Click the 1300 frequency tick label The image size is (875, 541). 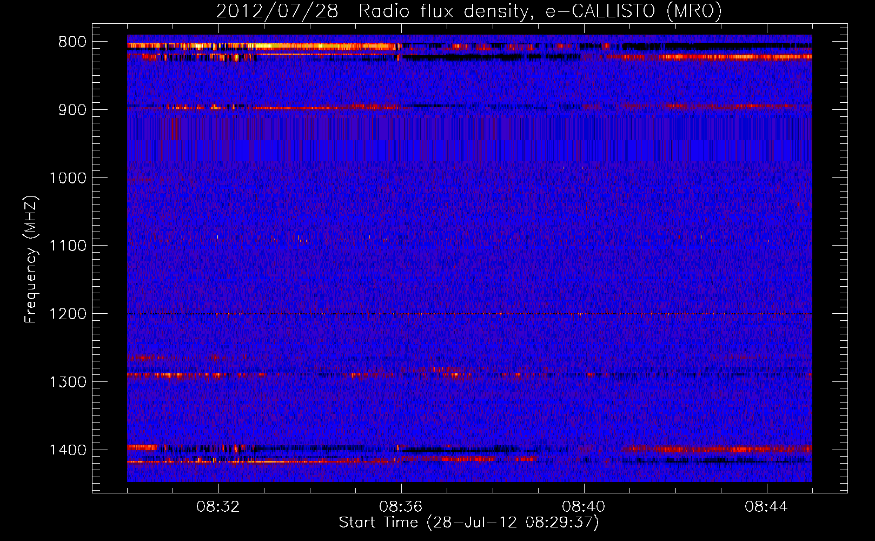pos(68,382)
